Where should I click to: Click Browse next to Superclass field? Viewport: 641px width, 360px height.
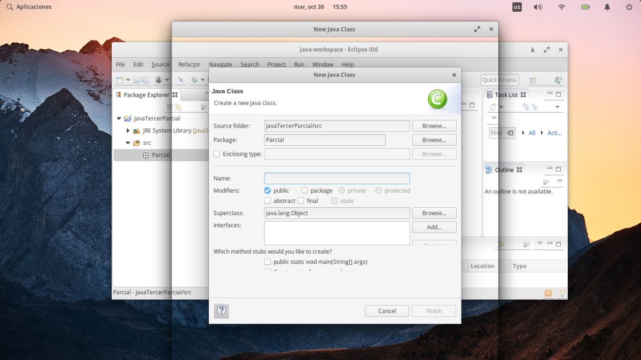[x=434, y=213]
